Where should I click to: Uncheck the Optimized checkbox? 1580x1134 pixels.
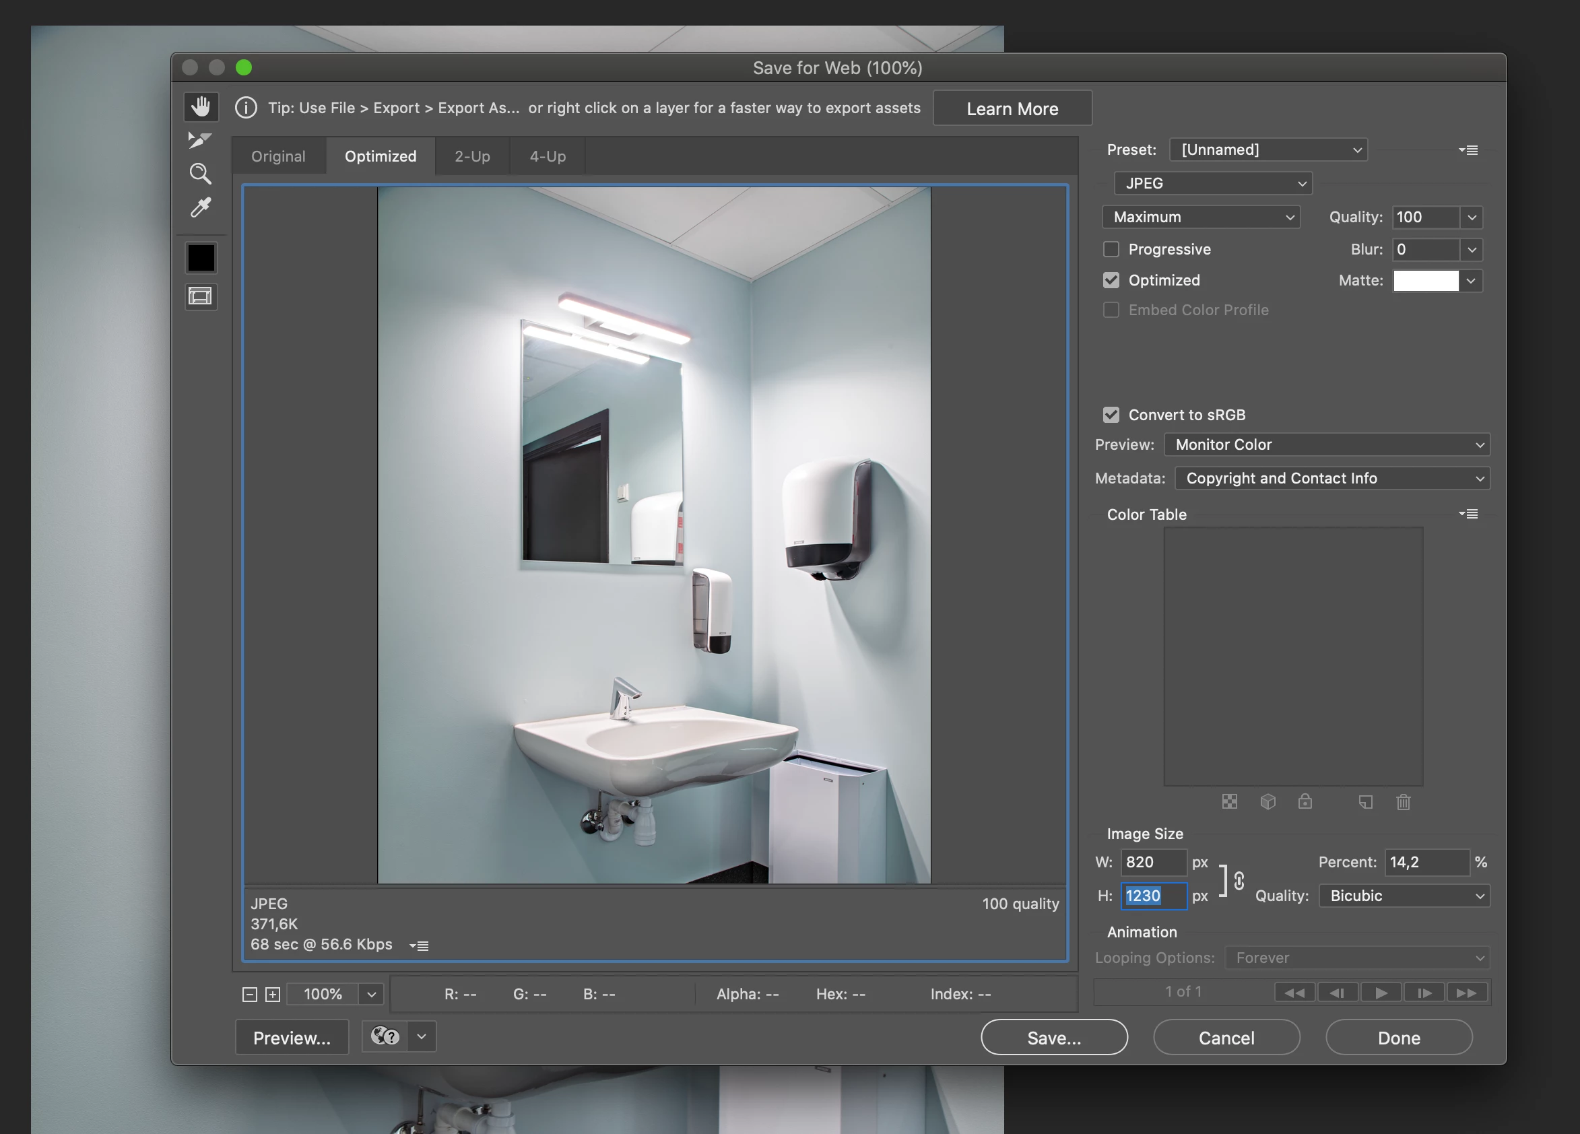(1111, 280)
